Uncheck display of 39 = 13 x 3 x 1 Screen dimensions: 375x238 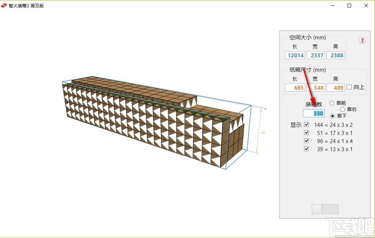(306, 149)
